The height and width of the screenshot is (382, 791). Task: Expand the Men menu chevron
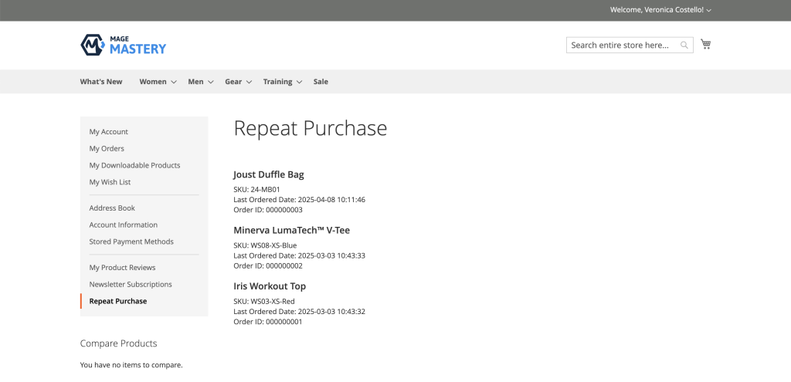[x=211, y=82]
